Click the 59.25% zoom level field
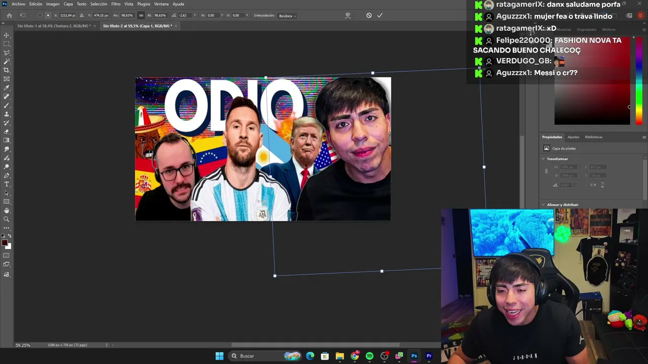This screenshot has height=364, width=648. [x=23, y=345]
